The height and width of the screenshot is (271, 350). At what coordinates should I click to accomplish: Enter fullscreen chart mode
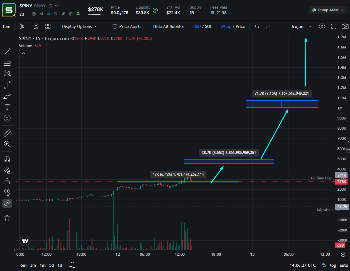tap(334, 26)
